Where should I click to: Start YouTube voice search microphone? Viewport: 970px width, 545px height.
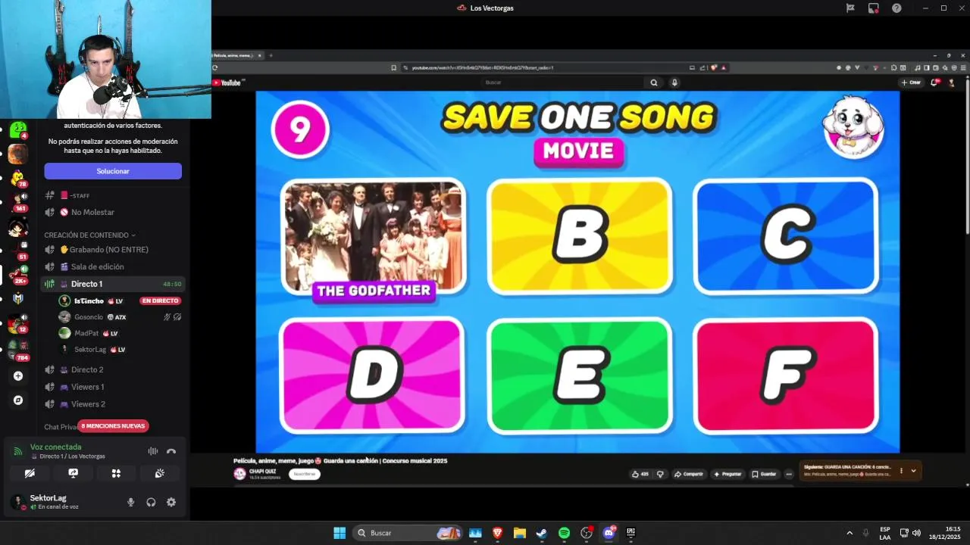pyautogui.click(x=674, y=83)
